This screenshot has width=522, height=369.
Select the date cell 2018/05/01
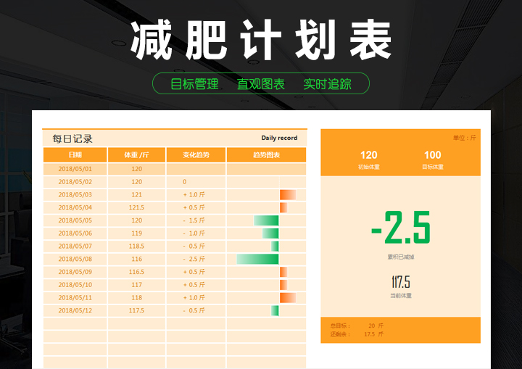[x=75, y=169]
